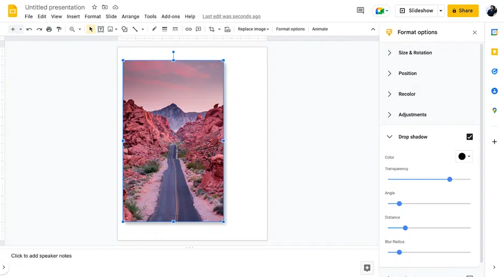This screenshot has width=504, height=277.
Task: Open Google Keep from side panel
Action: 494,52
